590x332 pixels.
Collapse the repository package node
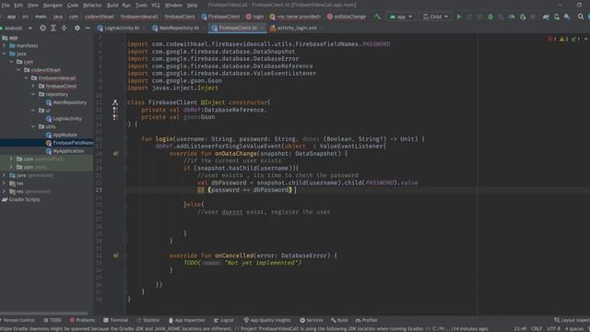point(33,94)
